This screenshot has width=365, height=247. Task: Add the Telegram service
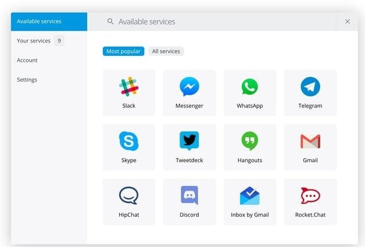(310, 92)
